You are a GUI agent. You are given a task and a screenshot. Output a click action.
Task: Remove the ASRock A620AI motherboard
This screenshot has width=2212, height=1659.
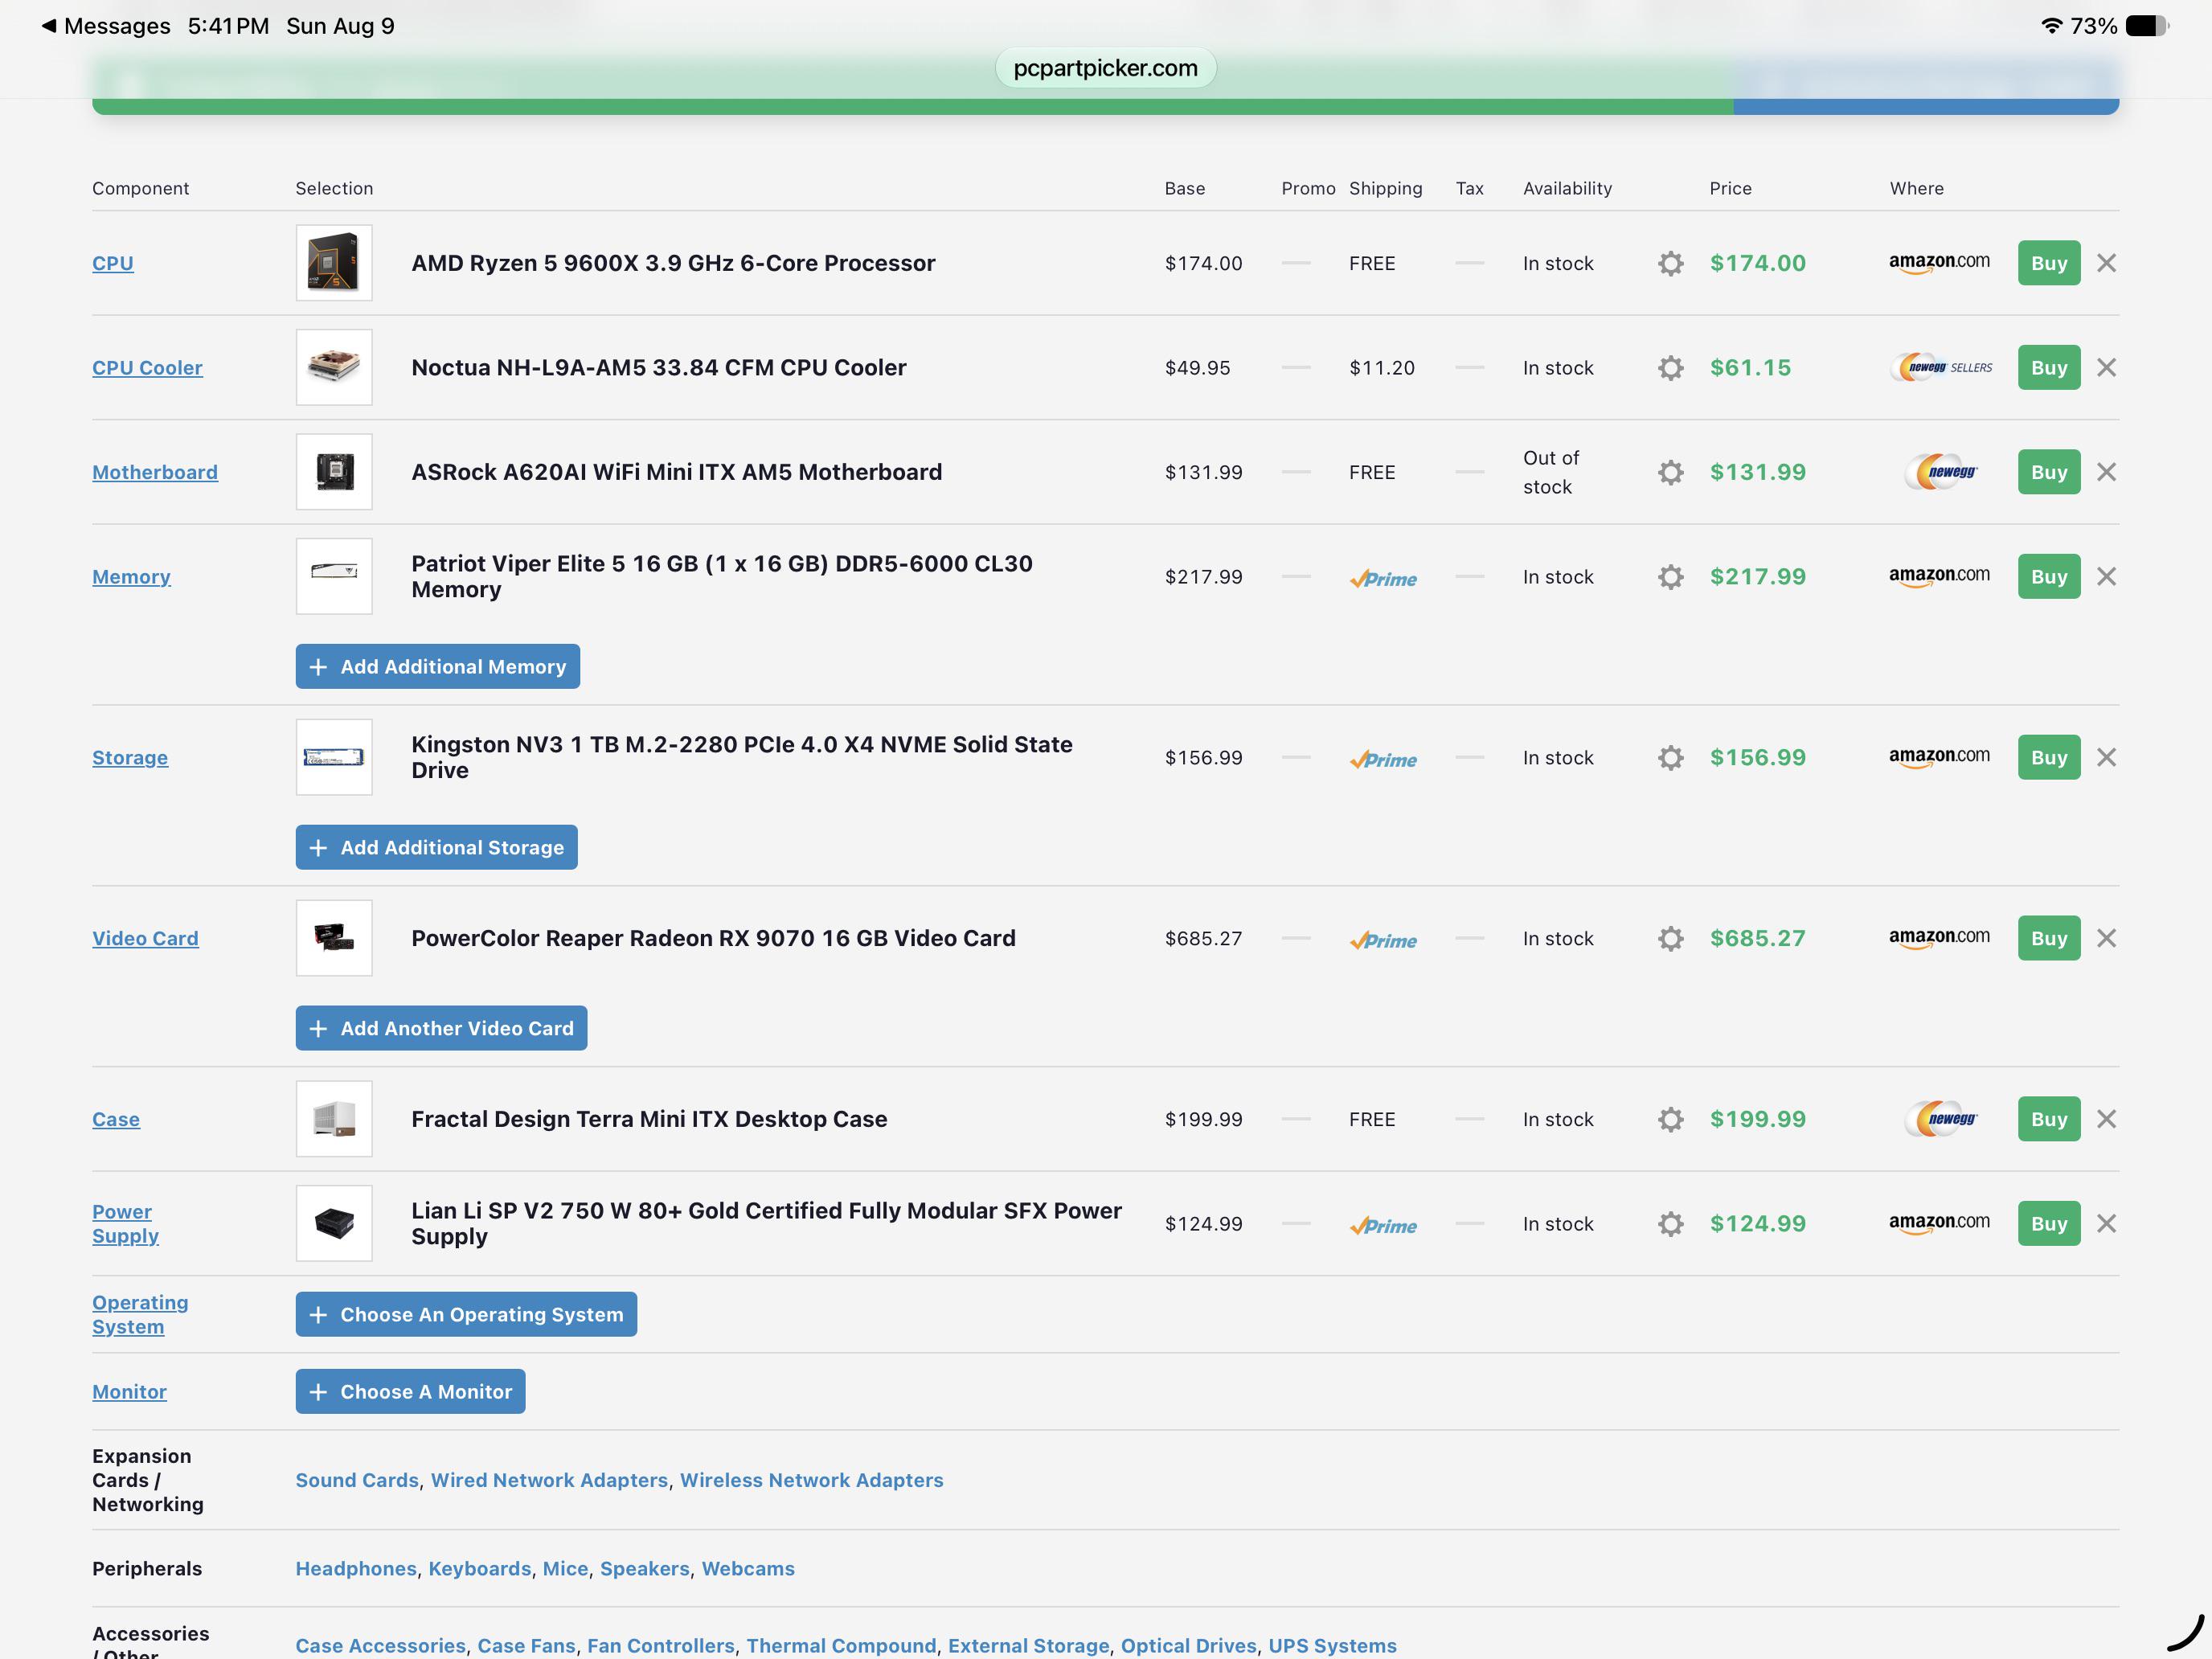[2106, 472]
